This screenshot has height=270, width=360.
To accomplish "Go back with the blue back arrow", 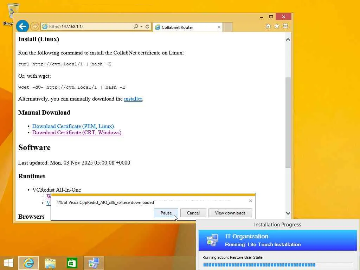I will coord(22,26).
